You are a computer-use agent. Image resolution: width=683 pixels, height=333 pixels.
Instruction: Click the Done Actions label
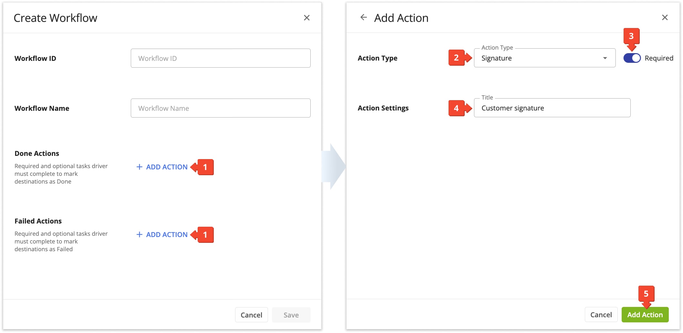coord(37,153)
